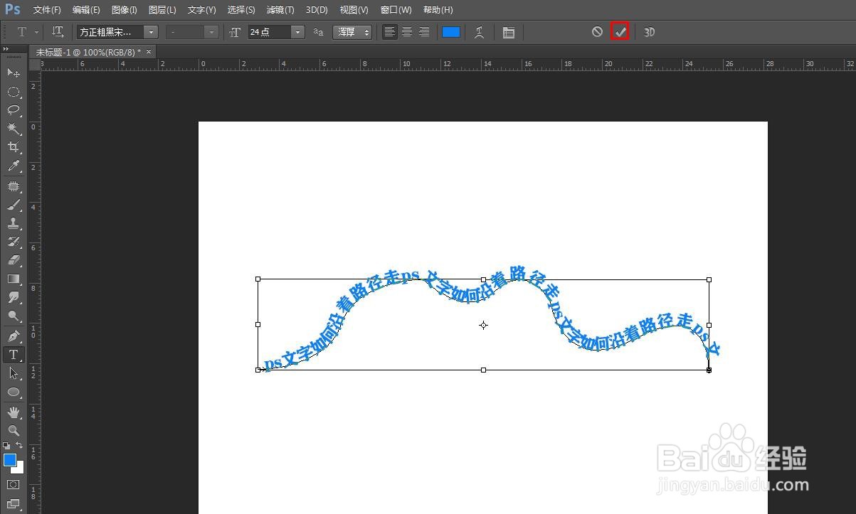Open the 滤镜(T) menu

280,10
